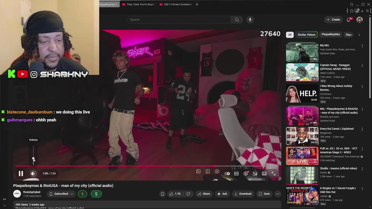The image size is (372, 209).
Task: Open options menu for My Mix
Action: pos(362,46)
